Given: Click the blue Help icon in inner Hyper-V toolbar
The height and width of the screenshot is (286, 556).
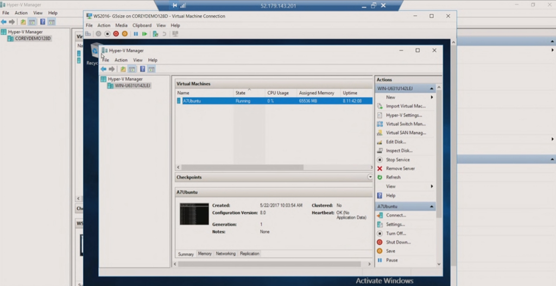Looking at the screenshot, I should pyautogui.click(x=143, y=69).
